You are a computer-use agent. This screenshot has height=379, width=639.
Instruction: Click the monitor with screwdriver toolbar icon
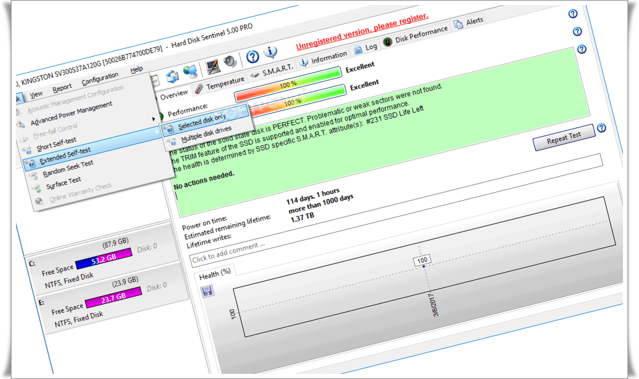point(213,66)
